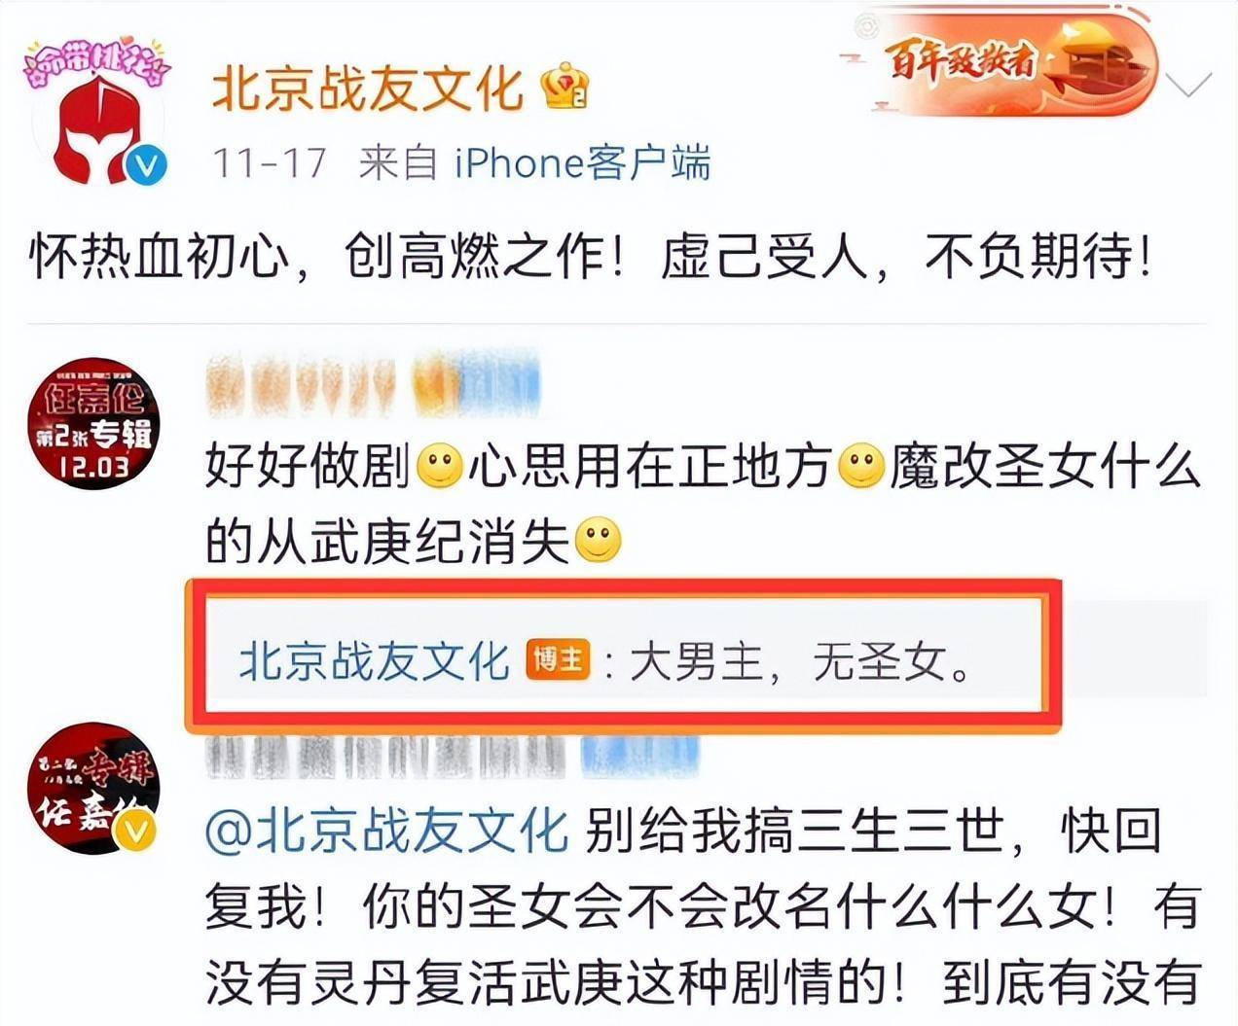Click the gold verified badge on the second commenter's avatar
This screenshot has height=1026, width=1238.
pyautogui.click(x=136, y=831)
